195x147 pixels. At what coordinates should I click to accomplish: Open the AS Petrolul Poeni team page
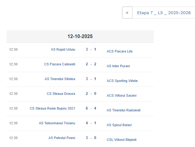click(x=62, y=138)
